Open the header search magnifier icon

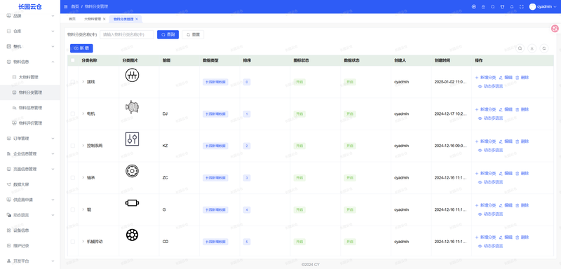pos(493,6)
